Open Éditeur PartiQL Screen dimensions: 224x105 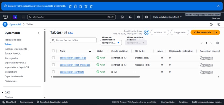[13, 53]
